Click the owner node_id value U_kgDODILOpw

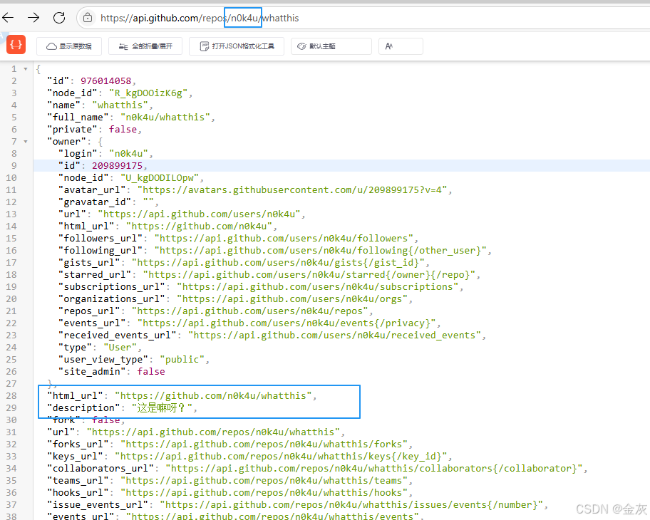coord(160,178)
